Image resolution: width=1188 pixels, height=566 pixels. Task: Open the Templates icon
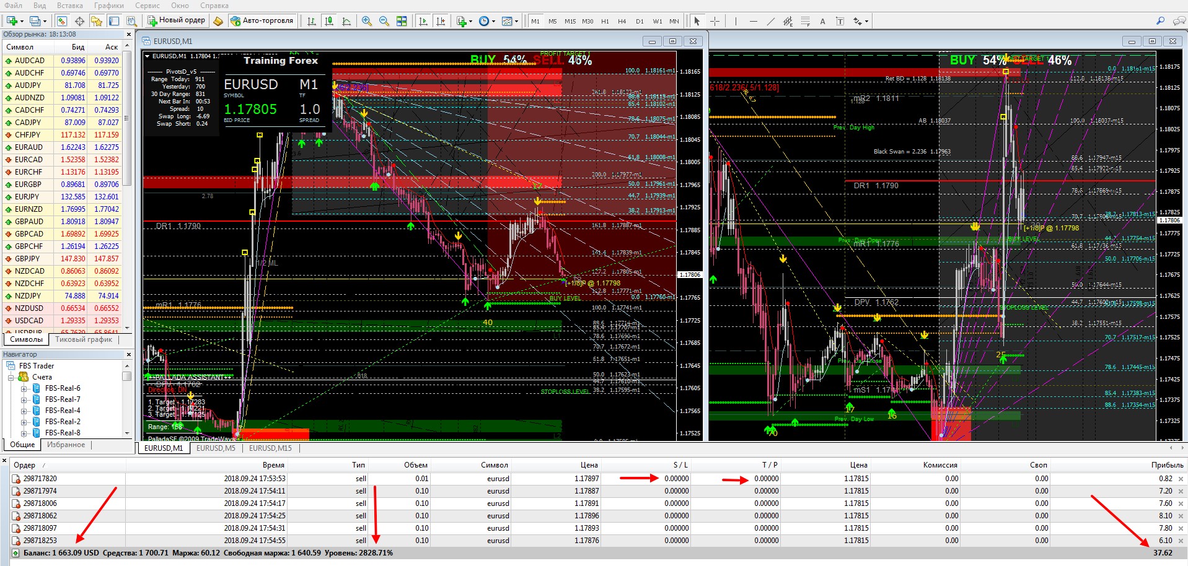tap(507, 21)
